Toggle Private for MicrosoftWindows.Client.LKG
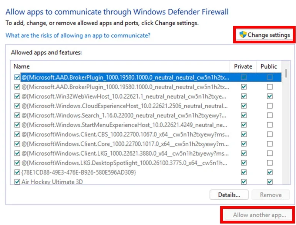Viewport: 296px width, 225px height. point(243,153)
